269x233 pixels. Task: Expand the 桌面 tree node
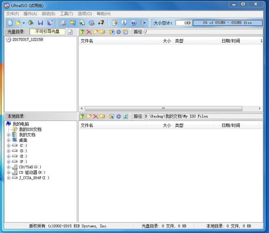[8, 140]
